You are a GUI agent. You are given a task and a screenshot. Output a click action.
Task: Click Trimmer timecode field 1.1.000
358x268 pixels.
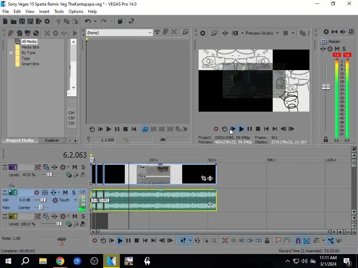[103, 140]
